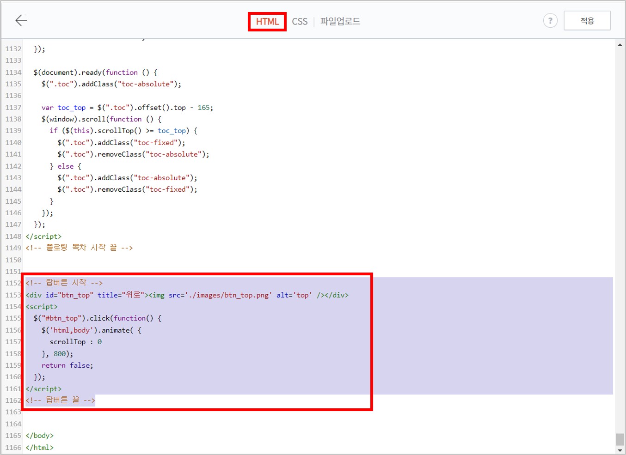The image size is (626, 455).
Task: Click the '}, 800);' line
Action: tap(57, 354)
